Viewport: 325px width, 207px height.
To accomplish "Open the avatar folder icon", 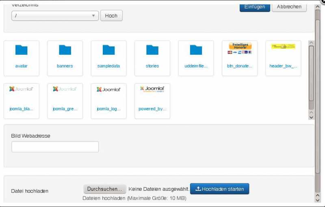I will pyautogui.click(x=21, y=50).
